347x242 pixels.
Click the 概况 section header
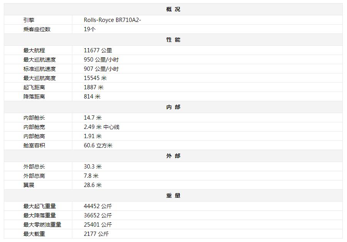click(173, 9)
